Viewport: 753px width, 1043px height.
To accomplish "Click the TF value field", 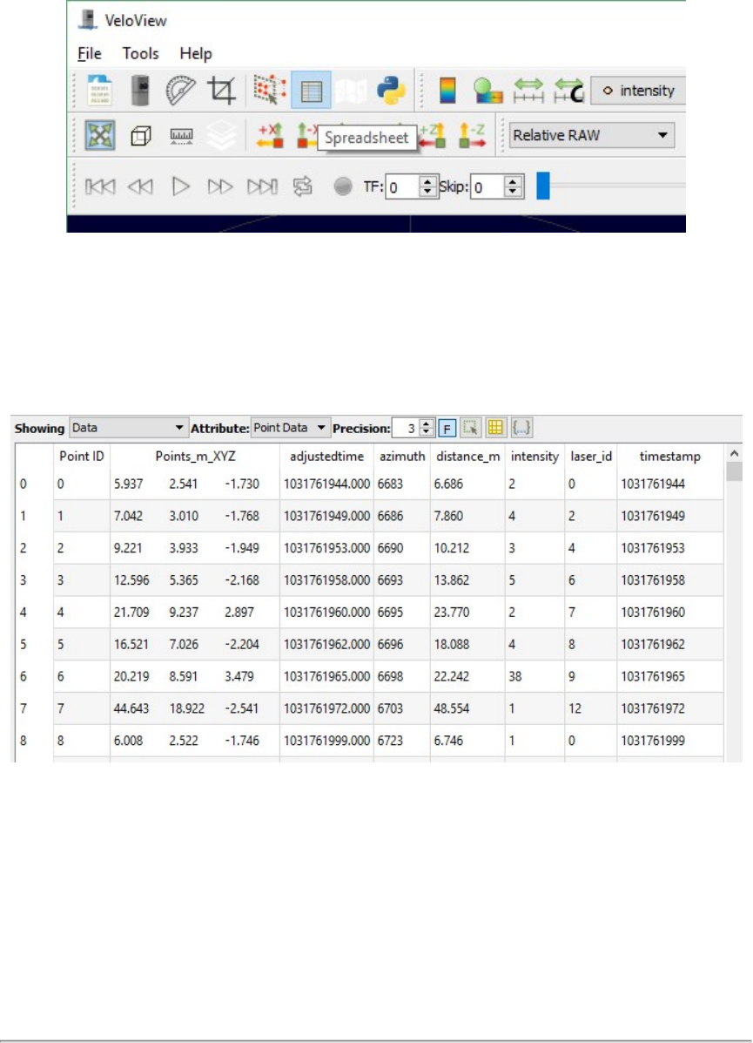I will tap(402, 187).
